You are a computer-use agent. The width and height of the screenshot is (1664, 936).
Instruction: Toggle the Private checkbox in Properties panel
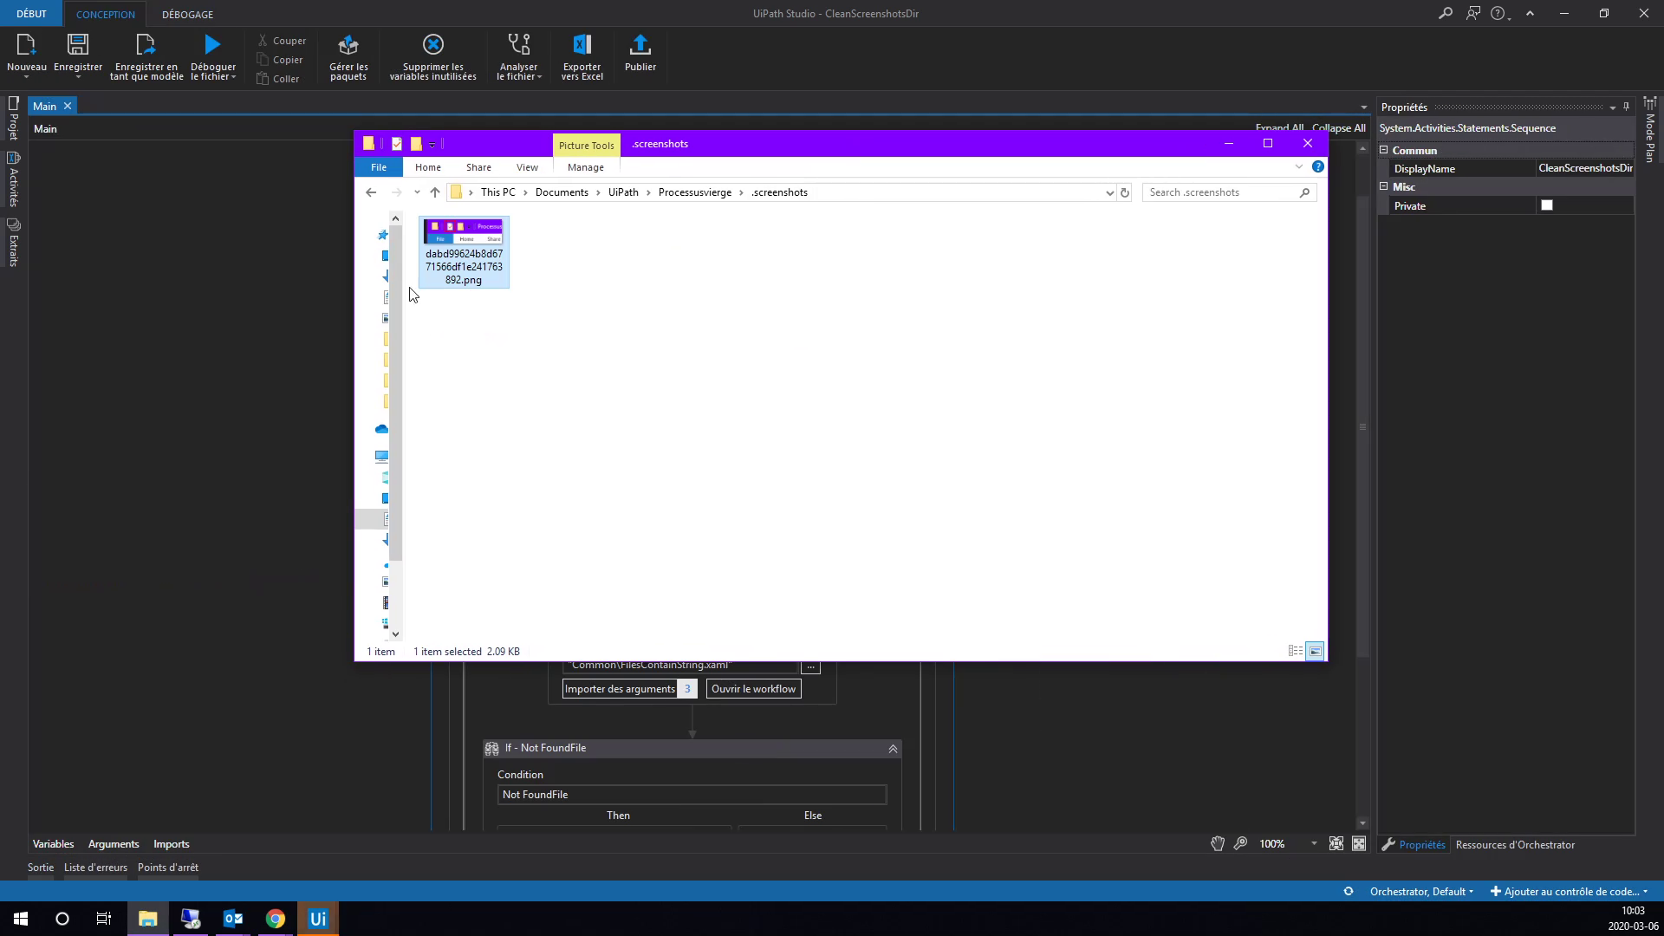(x=1547, y=205)
